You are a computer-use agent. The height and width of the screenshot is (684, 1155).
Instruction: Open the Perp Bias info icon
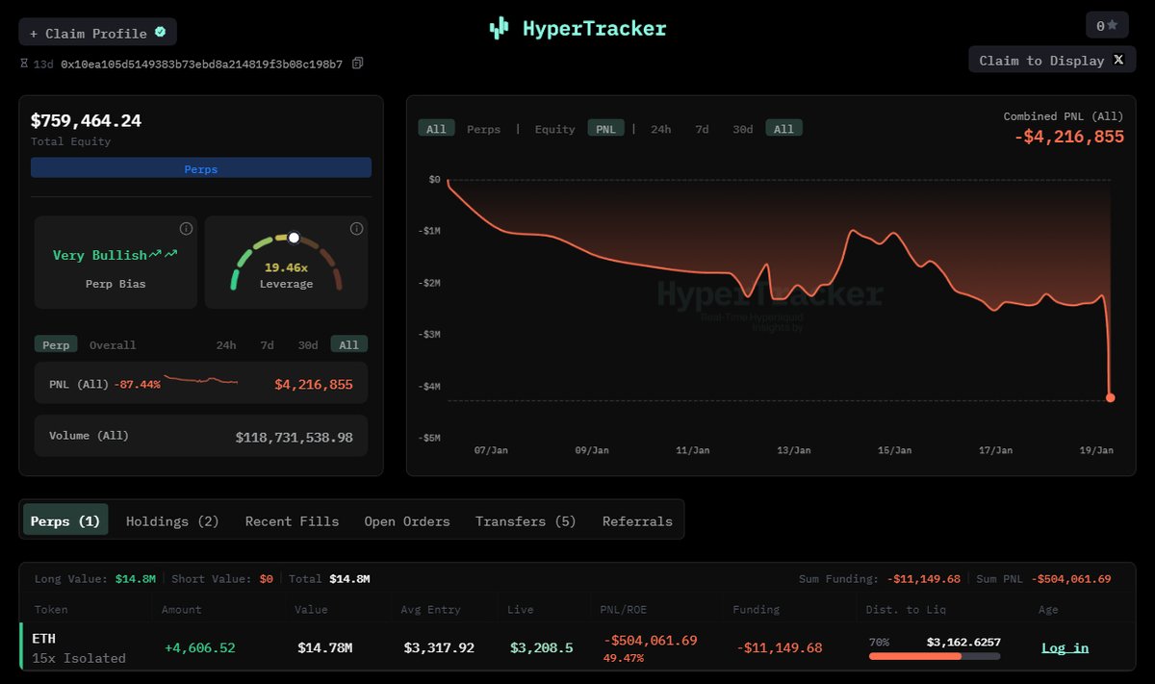(x=186, y=229)
